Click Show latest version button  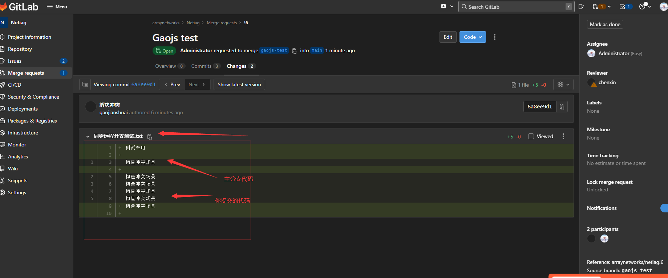coord(239,84)
